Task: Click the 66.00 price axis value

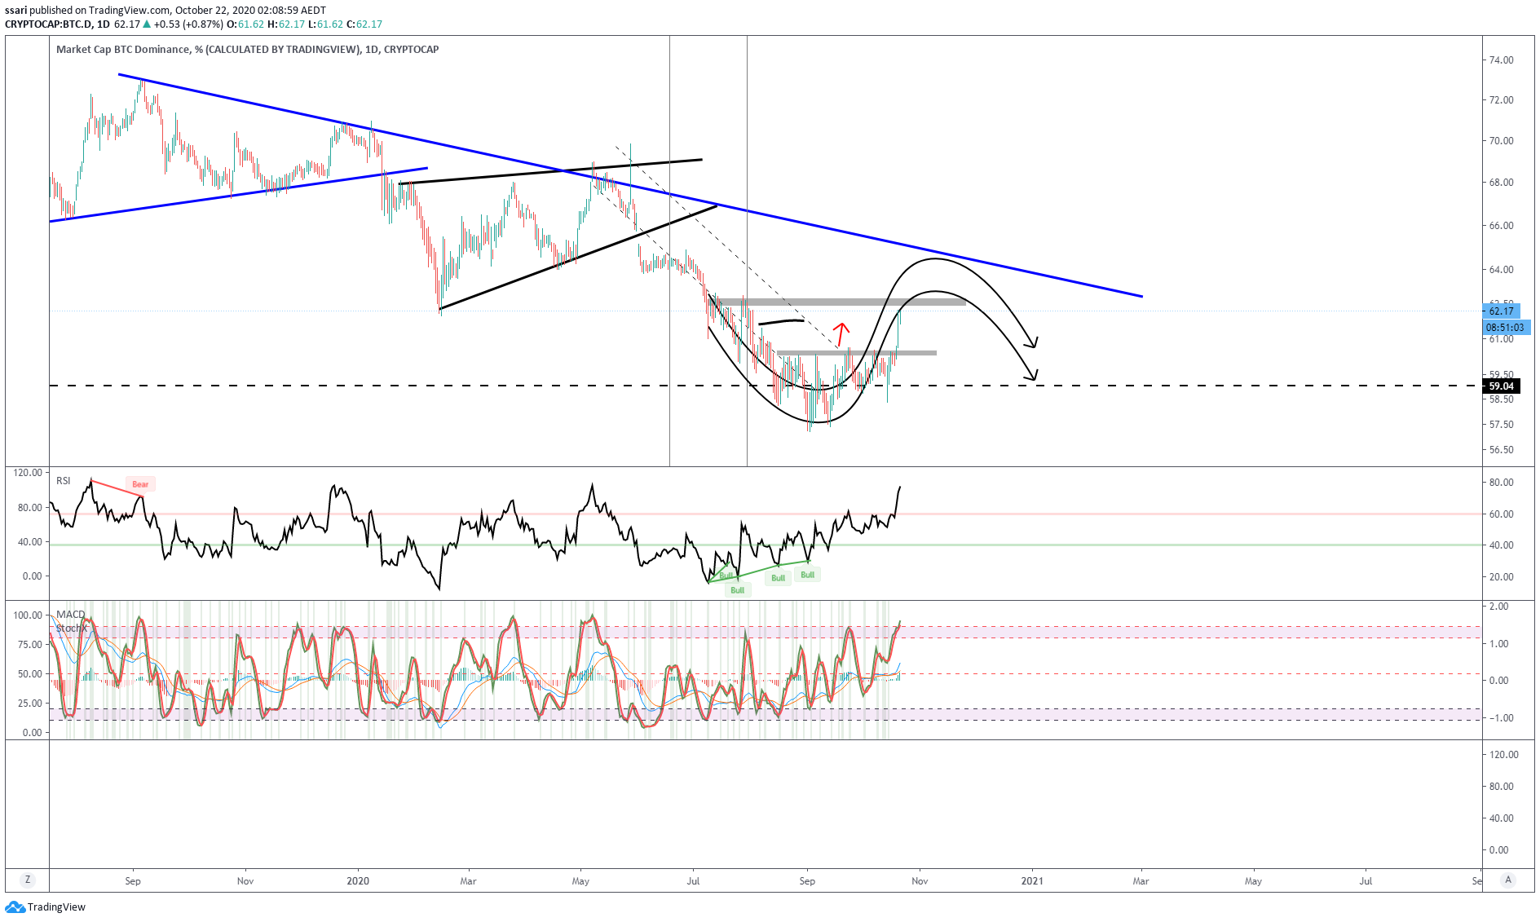Action: (x=1501, y=225)
